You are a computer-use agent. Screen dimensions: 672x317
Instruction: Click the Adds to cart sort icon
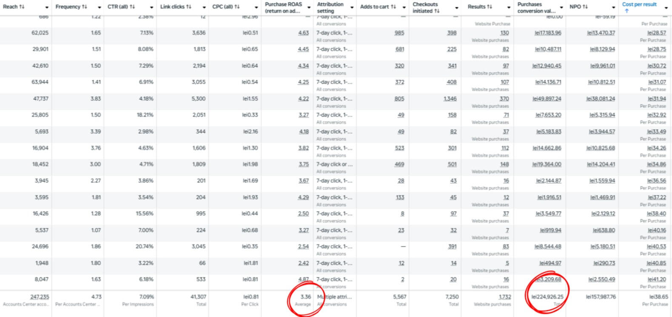[393, 7]
